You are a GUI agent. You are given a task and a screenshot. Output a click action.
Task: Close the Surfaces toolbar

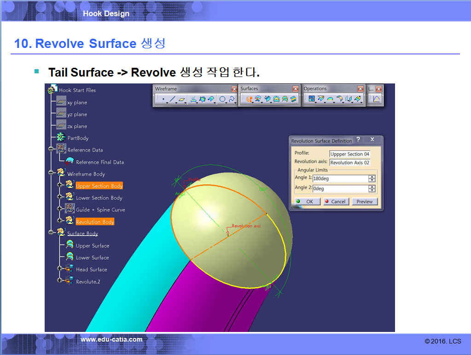[x=296, y=89]
